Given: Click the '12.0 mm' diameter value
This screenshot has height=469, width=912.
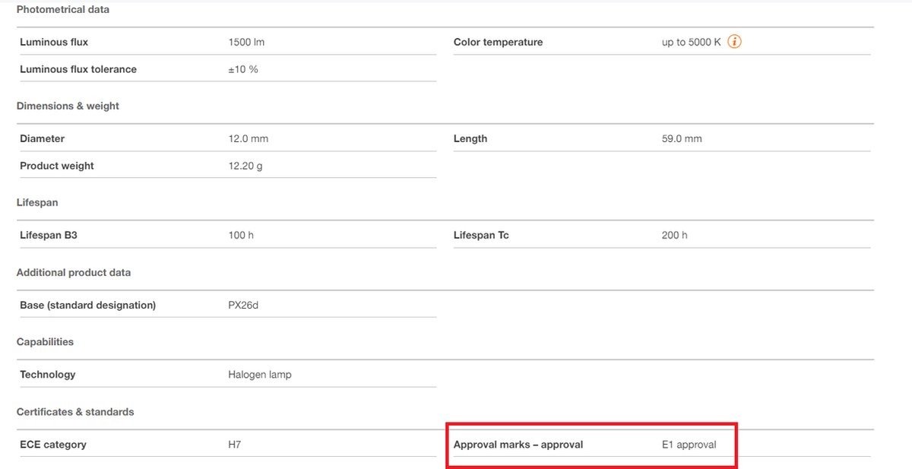Looking at the screenshot, I should [248, 139].
